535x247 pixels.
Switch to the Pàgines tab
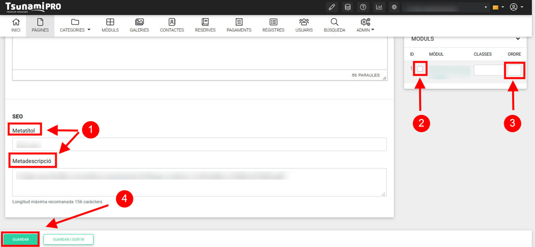point(40,25)
